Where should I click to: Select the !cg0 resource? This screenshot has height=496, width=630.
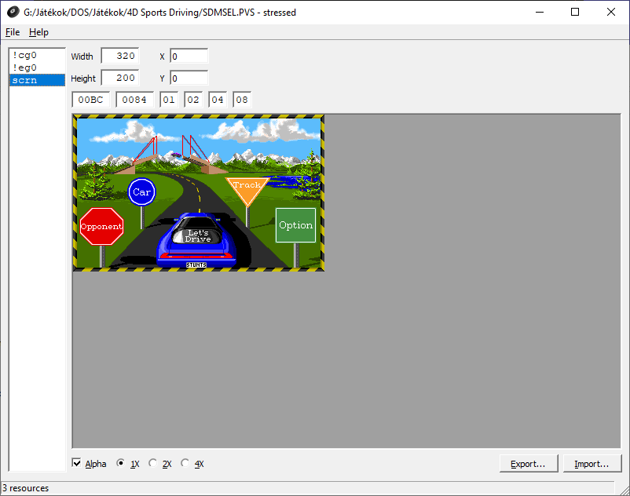(x=37, y=55)
